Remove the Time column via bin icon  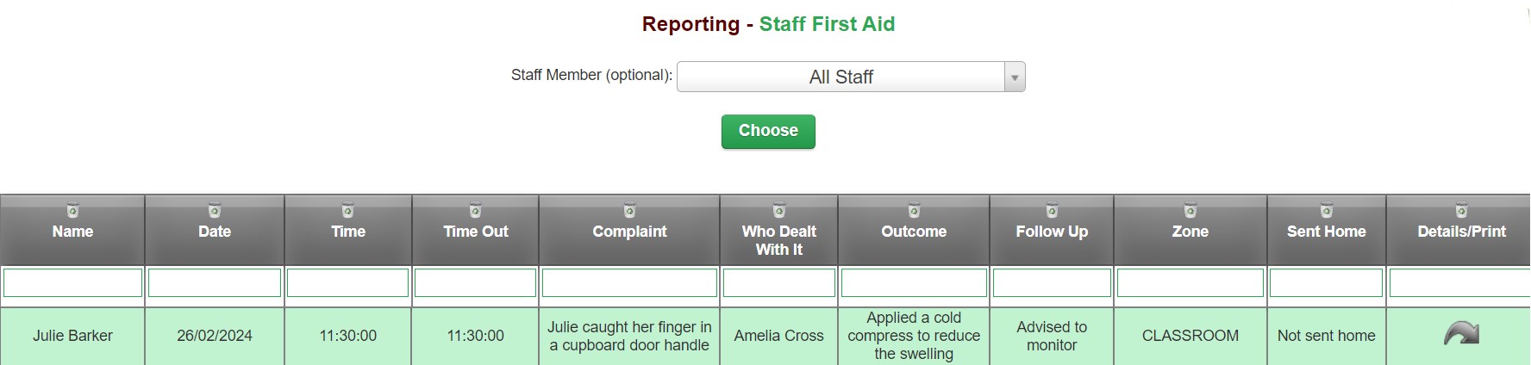(x=348, y=211)
